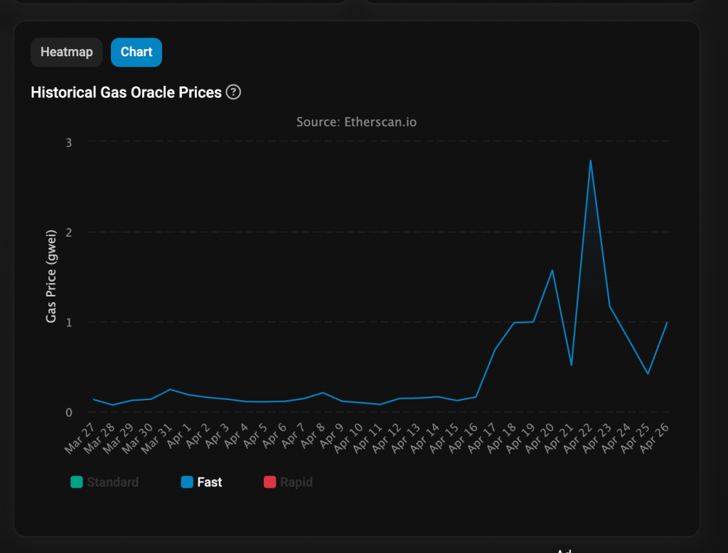Click the Apr 22 peak on the line
This screenshot has height=553, width=728.
590,161
